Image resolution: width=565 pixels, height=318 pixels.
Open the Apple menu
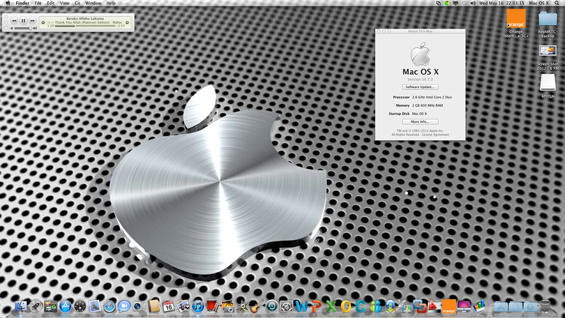point(8,3)
